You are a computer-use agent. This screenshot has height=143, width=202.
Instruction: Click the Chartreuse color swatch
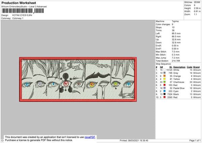tap(164, 82)
